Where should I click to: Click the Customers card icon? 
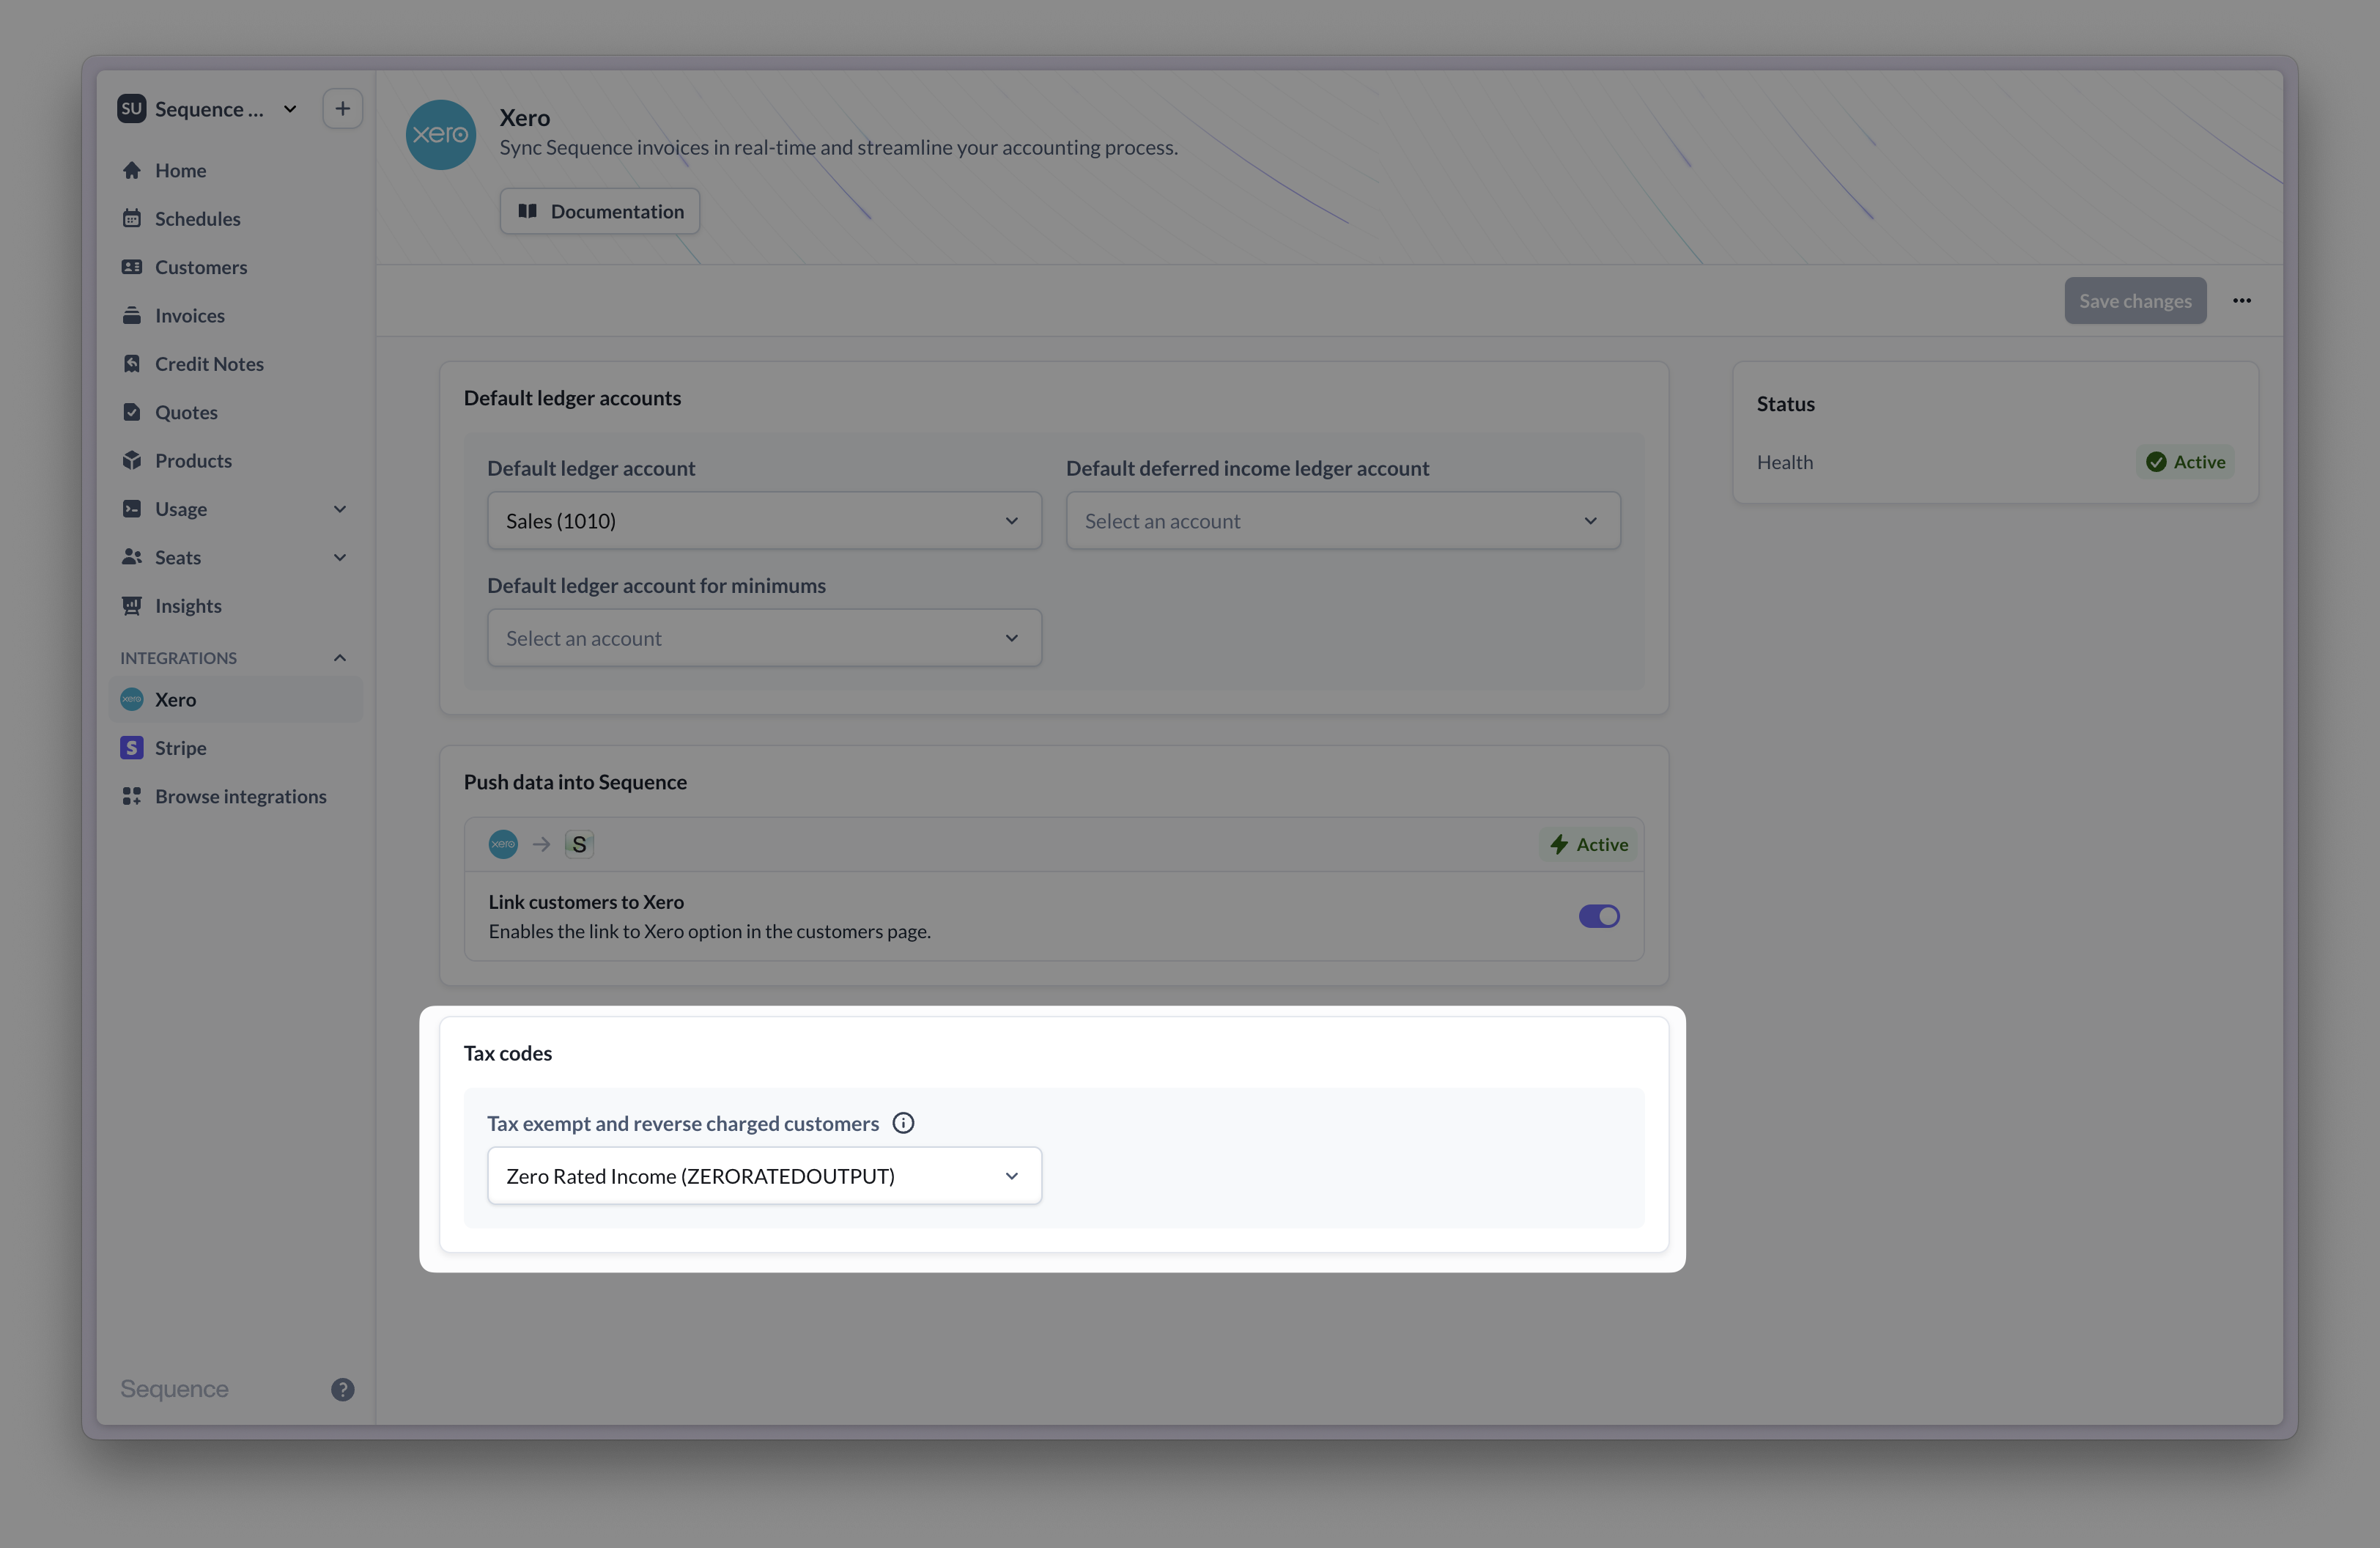(131, 267)
